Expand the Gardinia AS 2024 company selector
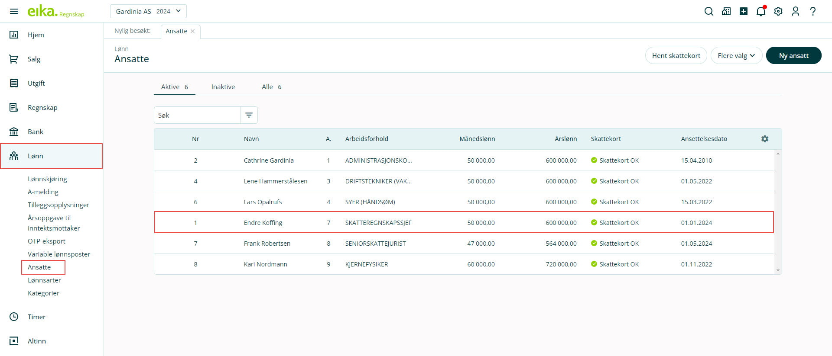Viewport: 832px width, 356px height. tap(148, 11)
